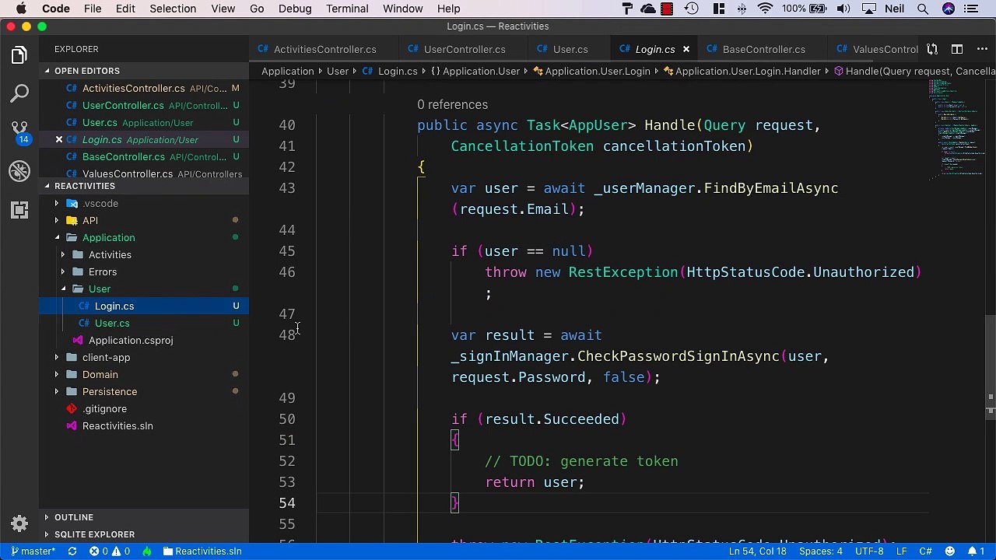Click the Reactivities.sln solution status item
This screenshot has height=560, width=996.
[202, 551]
